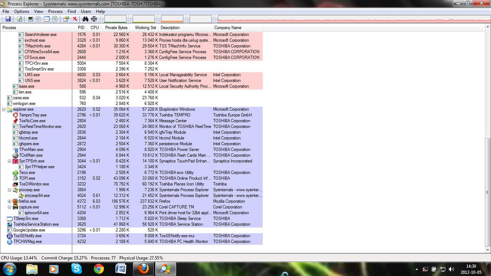
Task: Click the Refresh Now toolbar icon
Action: 20,19
